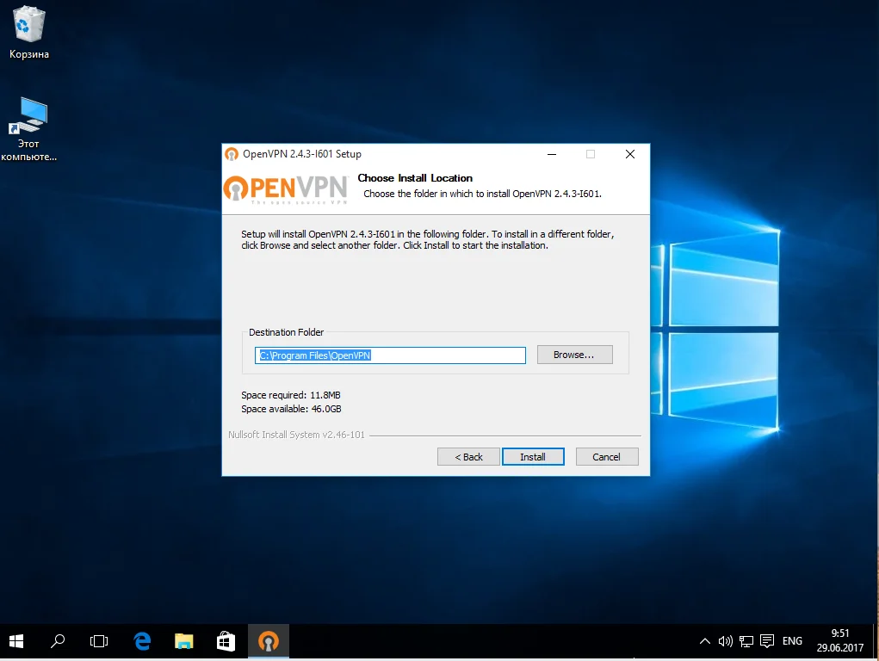Screen dimensions: 879x661
Task: Open the network status tray icon
Action: 746,641
